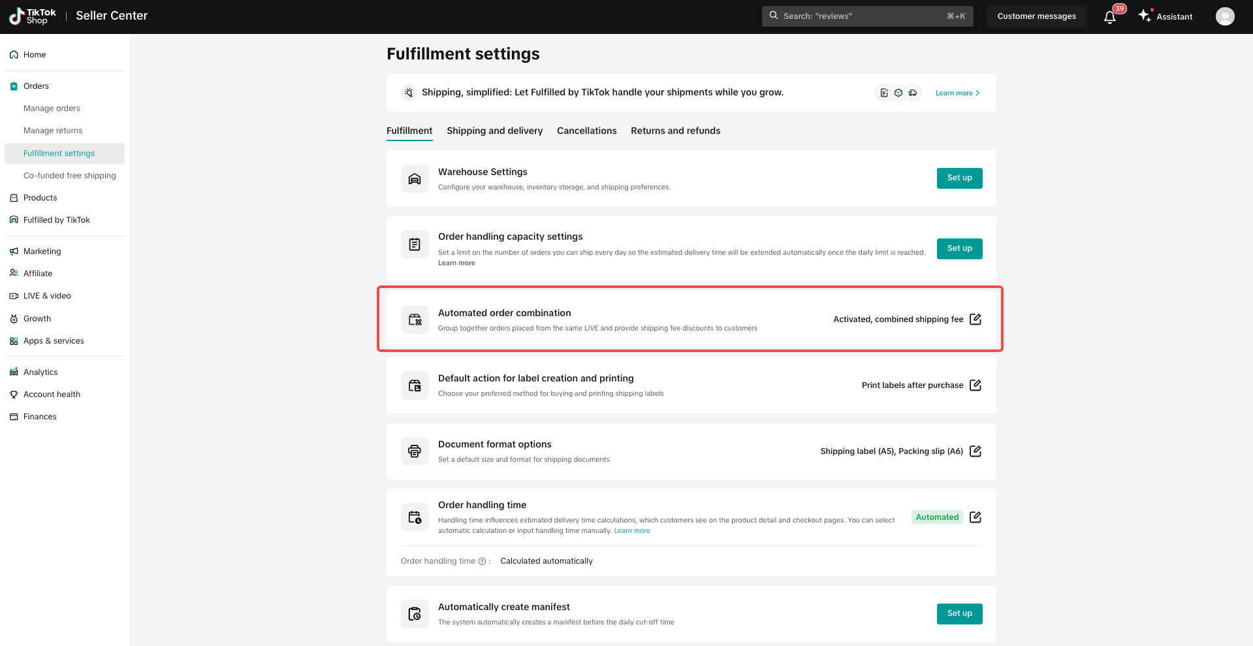Set up Order handling capacity settings

coord(959,249)
